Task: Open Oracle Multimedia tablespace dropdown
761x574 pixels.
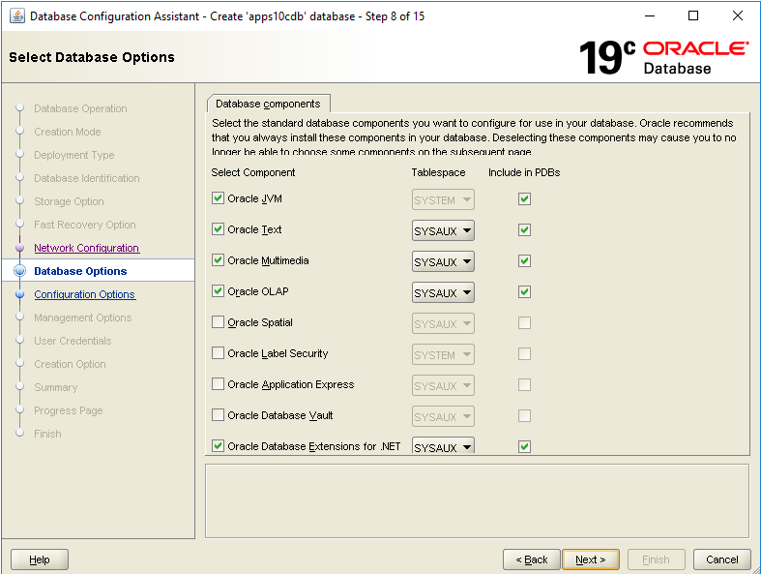Action: 443,262
